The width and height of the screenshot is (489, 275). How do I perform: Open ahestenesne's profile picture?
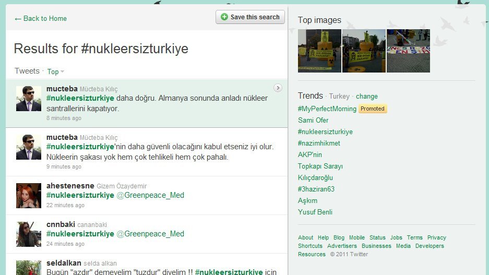coord(29,196)
